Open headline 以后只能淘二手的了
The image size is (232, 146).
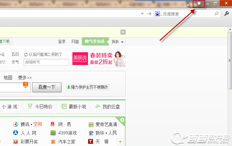point(45,54)
